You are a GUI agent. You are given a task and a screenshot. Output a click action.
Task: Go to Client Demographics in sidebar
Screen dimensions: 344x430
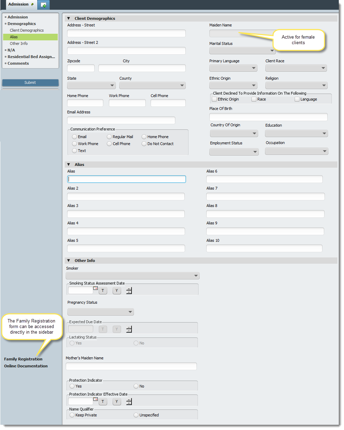(x=27, y=30)
